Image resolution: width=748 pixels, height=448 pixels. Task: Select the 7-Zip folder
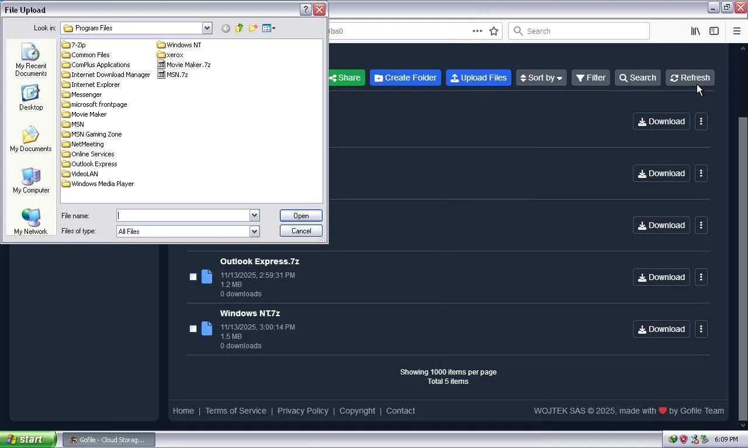click(74, 45)
